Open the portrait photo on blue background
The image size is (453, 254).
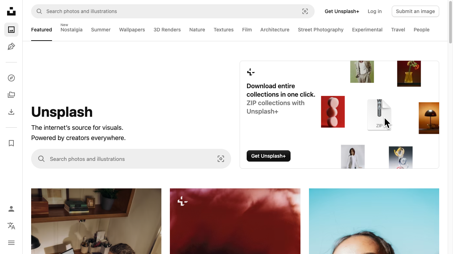pos(374,221)
